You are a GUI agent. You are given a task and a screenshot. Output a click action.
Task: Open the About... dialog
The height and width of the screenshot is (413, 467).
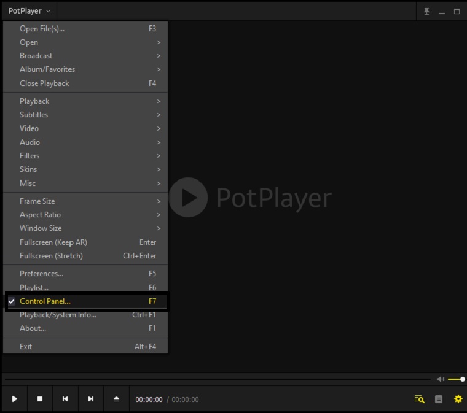click(85, 328)
